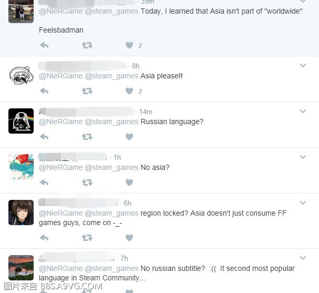Reply to the "No asia?" tweet
This screenshot has height=293, width=319.
click(x=44, y=182)
